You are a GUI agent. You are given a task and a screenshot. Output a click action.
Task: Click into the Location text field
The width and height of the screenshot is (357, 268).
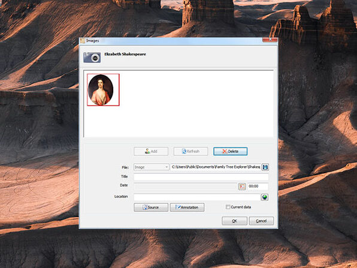click(196, 197)
